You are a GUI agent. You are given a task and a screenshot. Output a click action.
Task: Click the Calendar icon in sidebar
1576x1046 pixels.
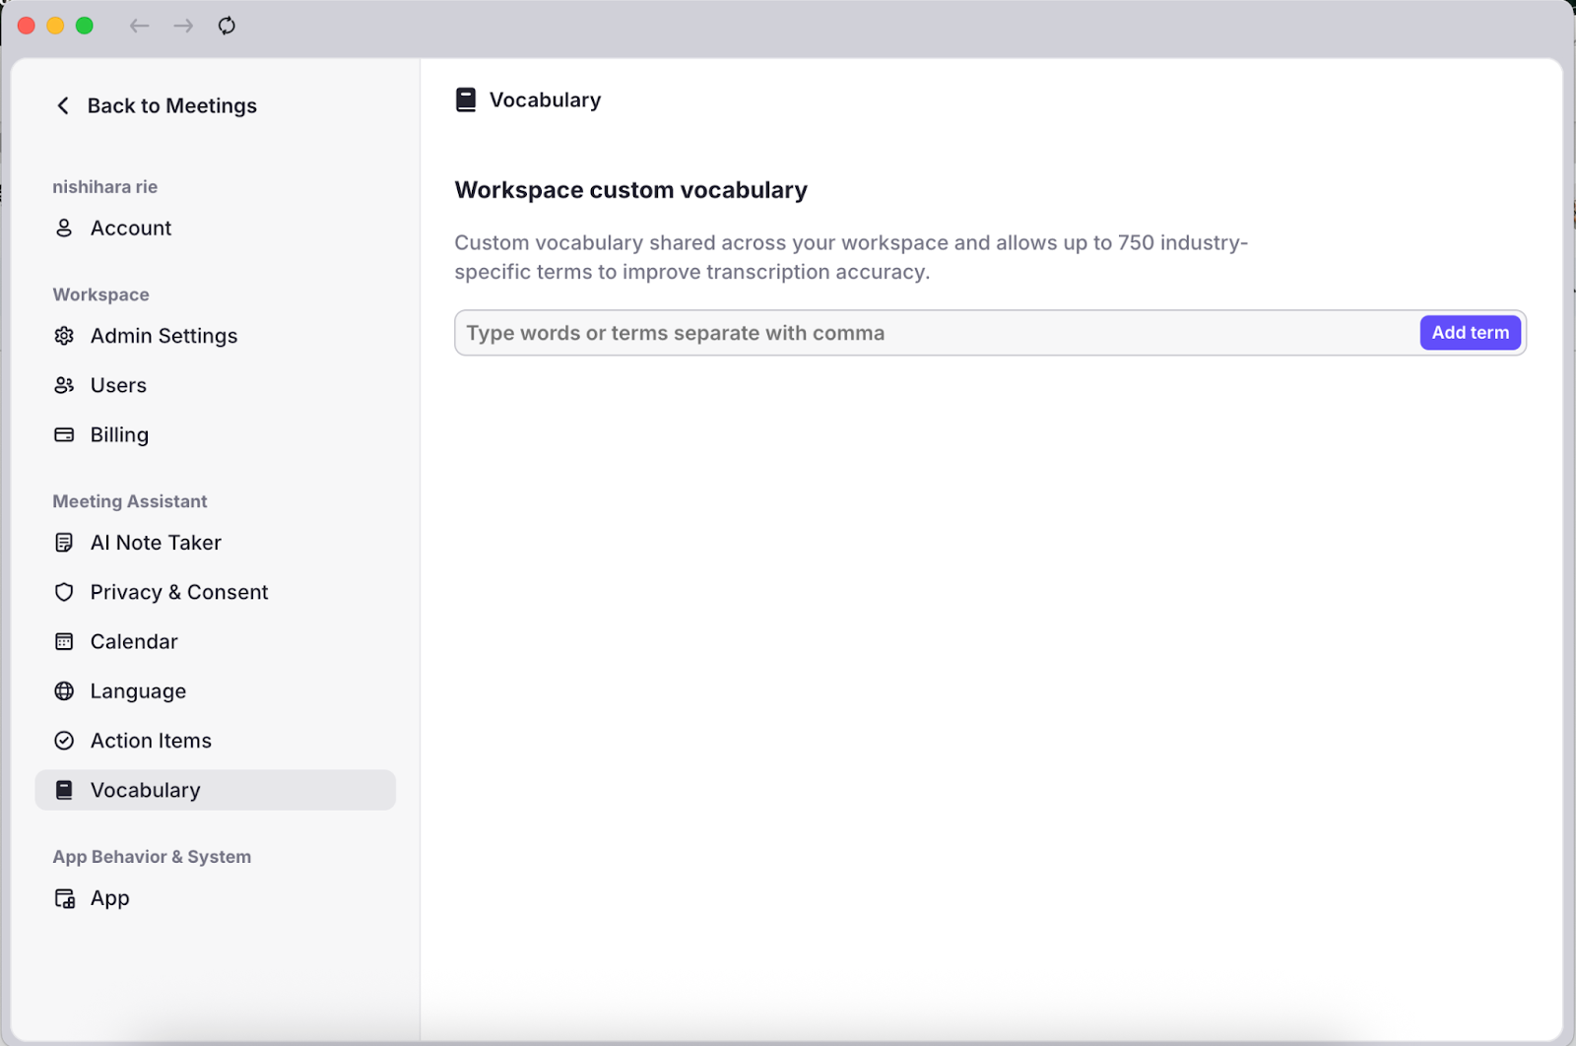(x=64, y=641)
